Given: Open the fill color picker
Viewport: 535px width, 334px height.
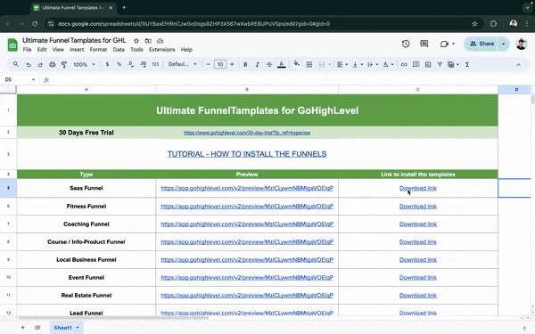Looking at the screenshot, I should click(297, 64).
